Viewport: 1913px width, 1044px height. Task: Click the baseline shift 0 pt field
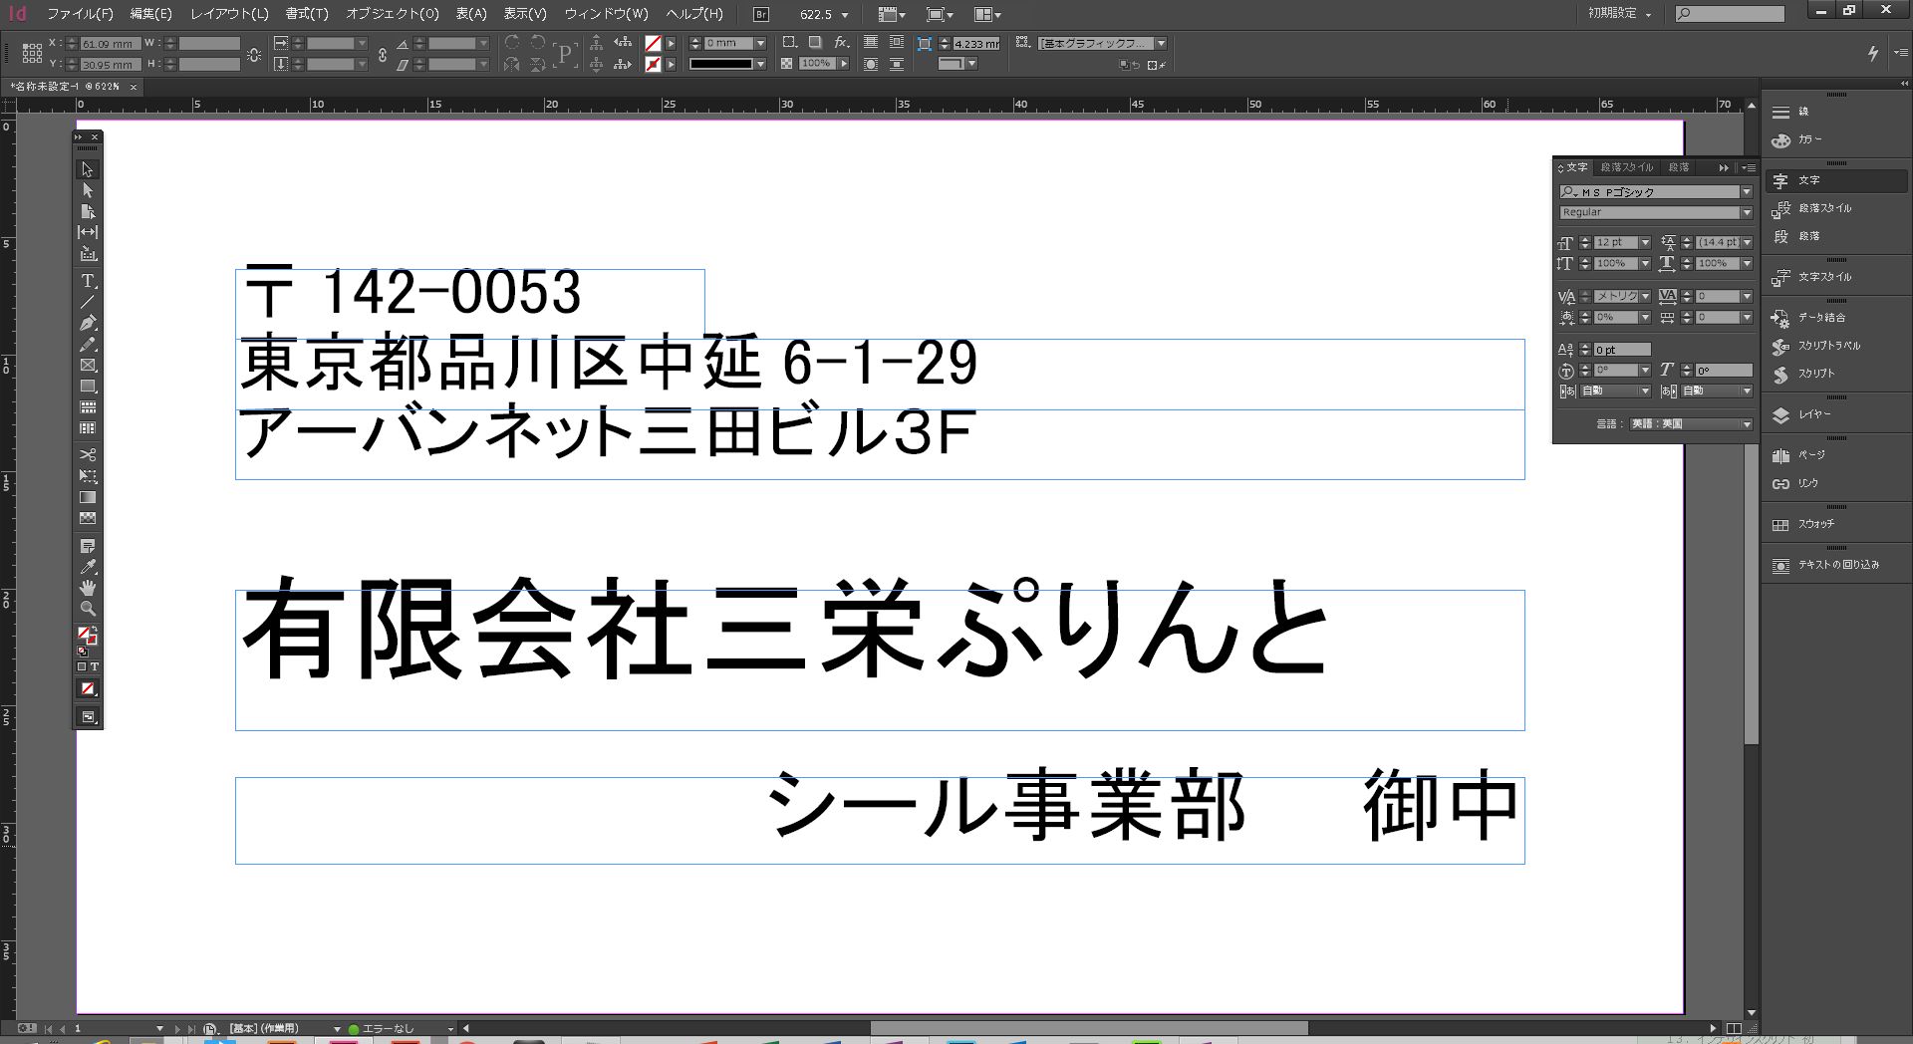(x=1622, y=350)
